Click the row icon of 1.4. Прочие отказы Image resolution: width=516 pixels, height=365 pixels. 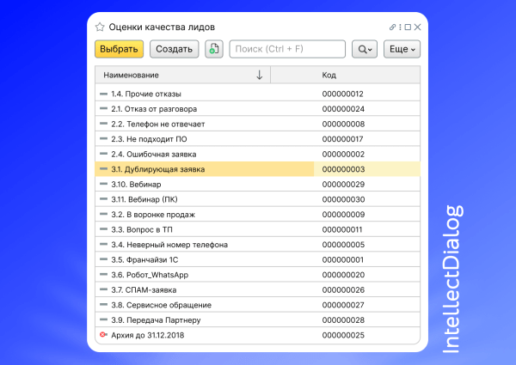pyautogui.click(x=104, y=94)
